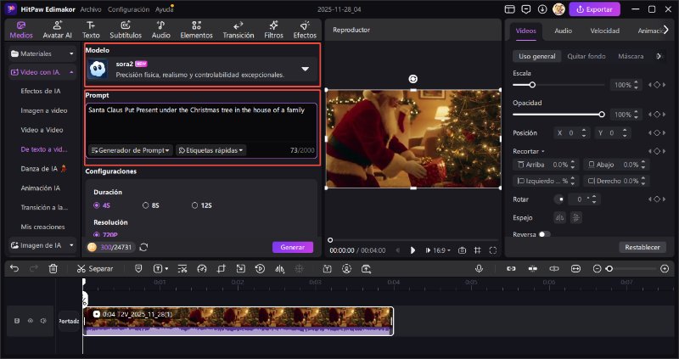Open the Elementos panel
Image resolution: width=679 pixels, height=359 pixels.
click(196, 30)
